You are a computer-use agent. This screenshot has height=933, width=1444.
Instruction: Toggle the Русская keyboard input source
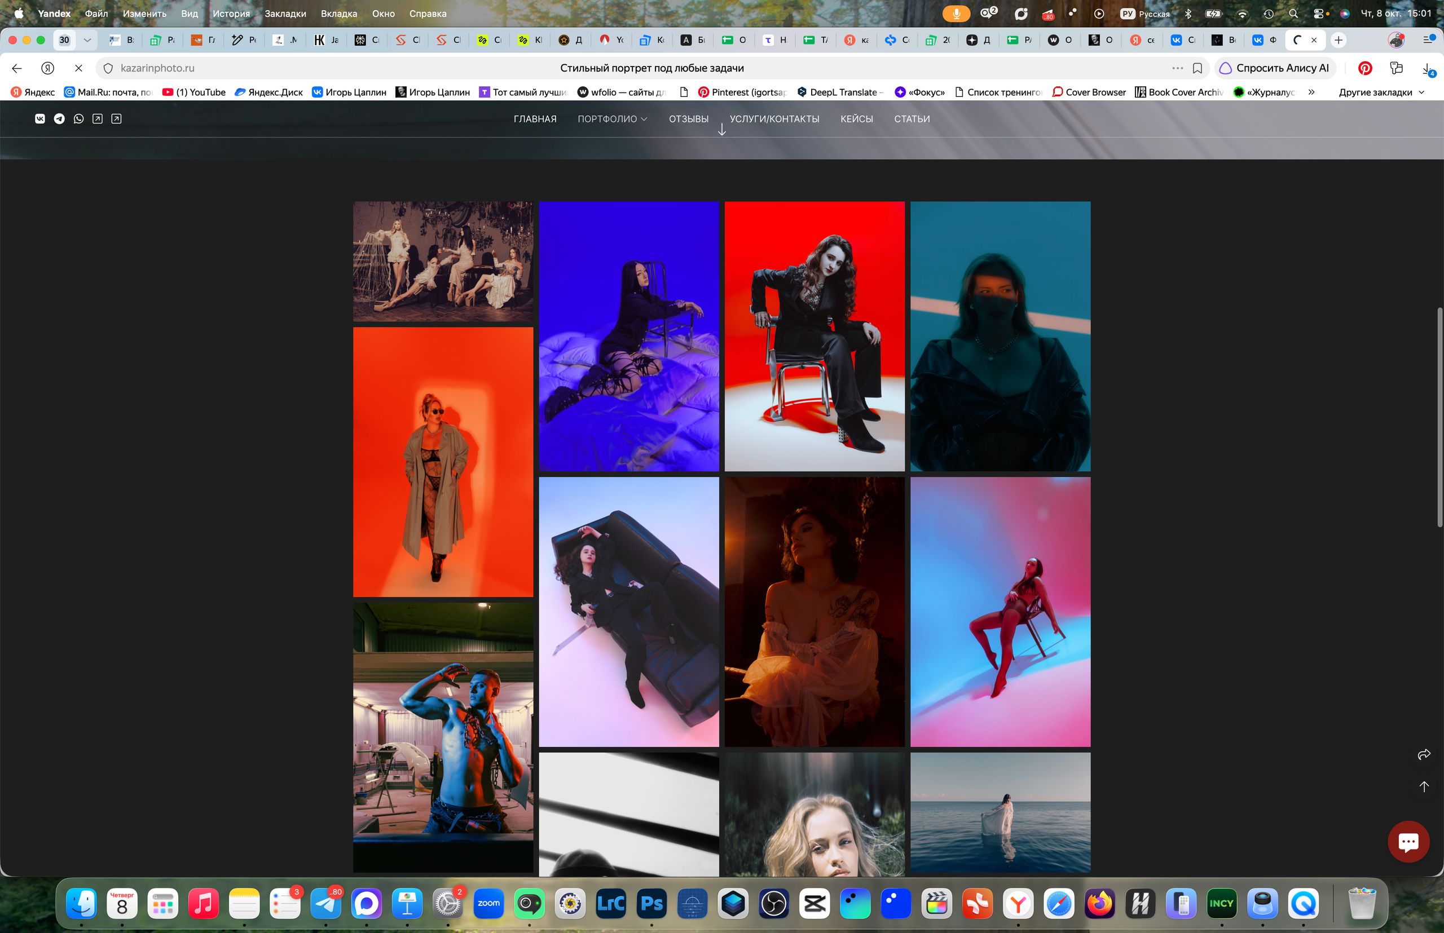[1145, 14]
